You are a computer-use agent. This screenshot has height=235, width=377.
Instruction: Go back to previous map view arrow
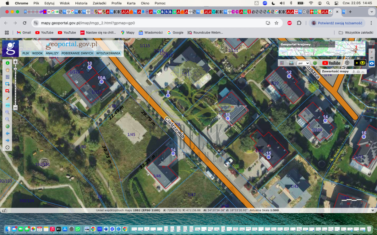[x=8, y=133]
